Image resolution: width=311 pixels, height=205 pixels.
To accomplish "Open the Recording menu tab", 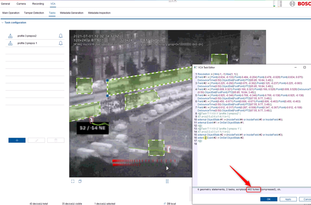I will click(38, 3).
